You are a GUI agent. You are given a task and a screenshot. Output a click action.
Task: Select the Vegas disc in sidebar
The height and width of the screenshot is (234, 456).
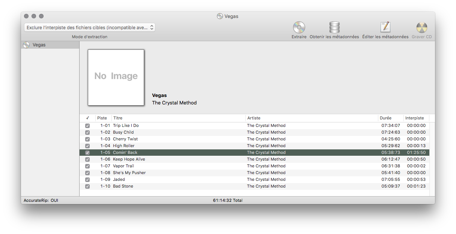coord(50,45)
